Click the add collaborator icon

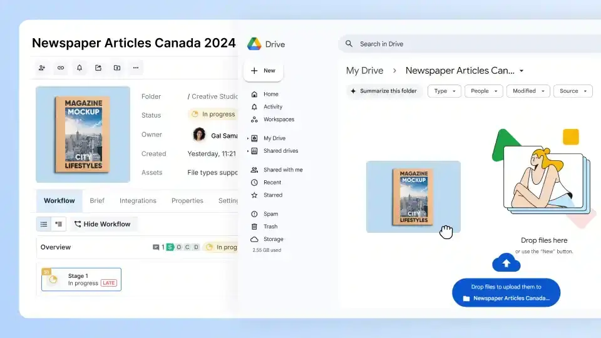coord(42,68)
